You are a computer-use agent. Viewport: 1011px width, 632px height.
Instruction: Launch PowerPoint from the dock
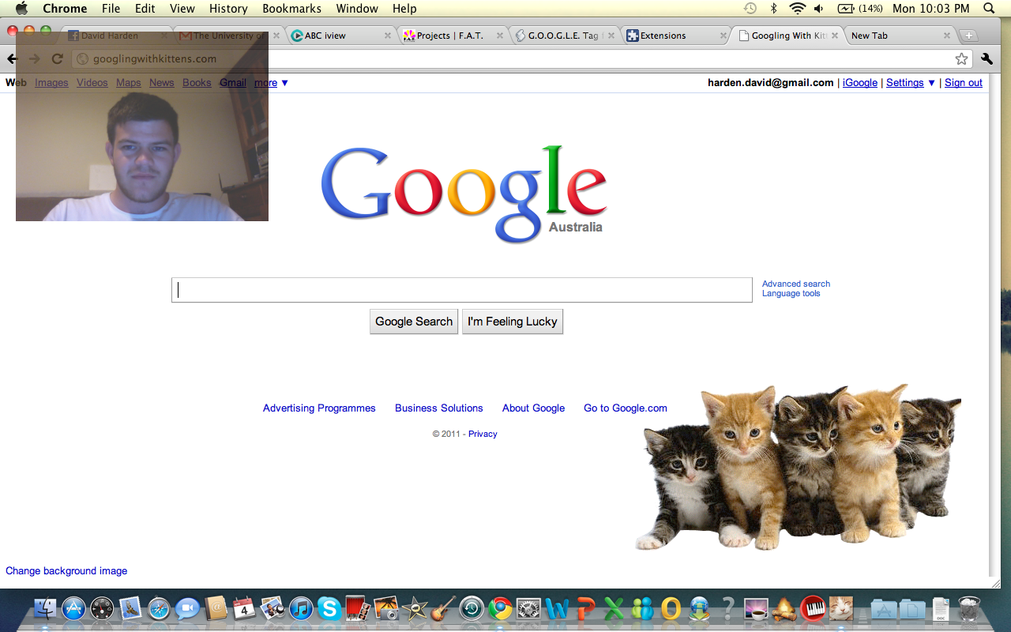pyautogui.click(x=585, y=608)
